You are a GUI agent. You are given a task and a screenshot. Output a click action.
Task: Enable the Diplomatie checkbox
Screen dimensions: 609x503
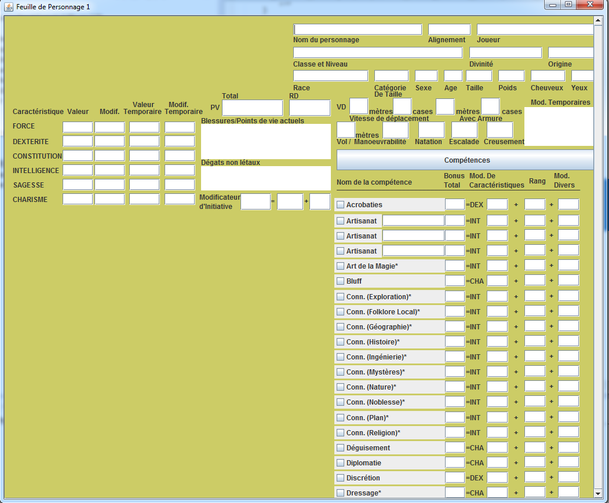click(x=341, y=463)
